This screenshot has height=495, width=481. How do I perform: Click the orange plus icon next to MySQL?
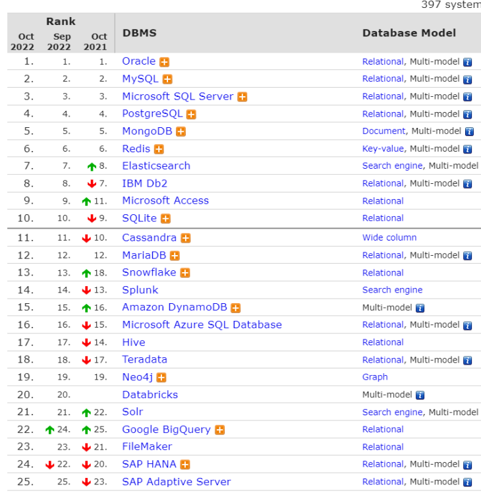point(167,79)
